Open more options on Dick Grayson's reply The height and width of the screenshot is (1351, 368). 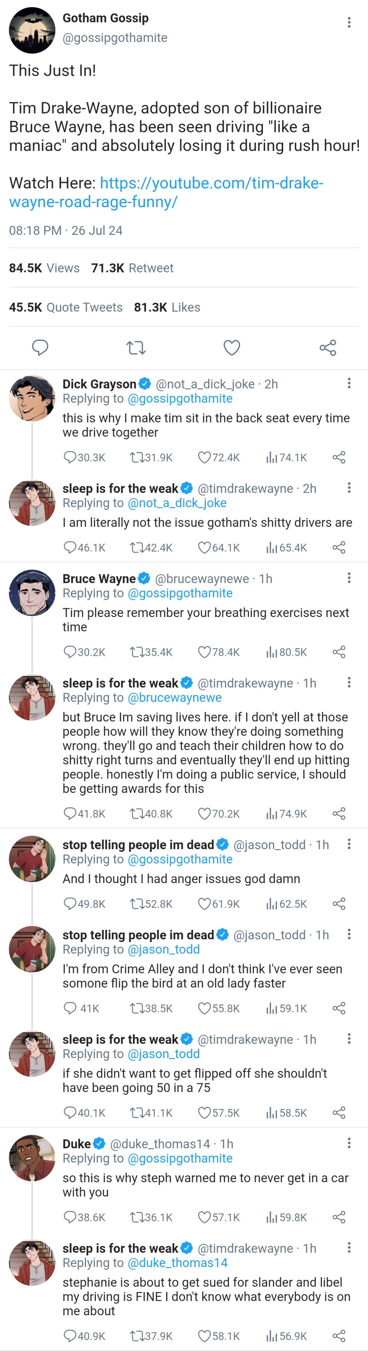click(x=349, y=383)
